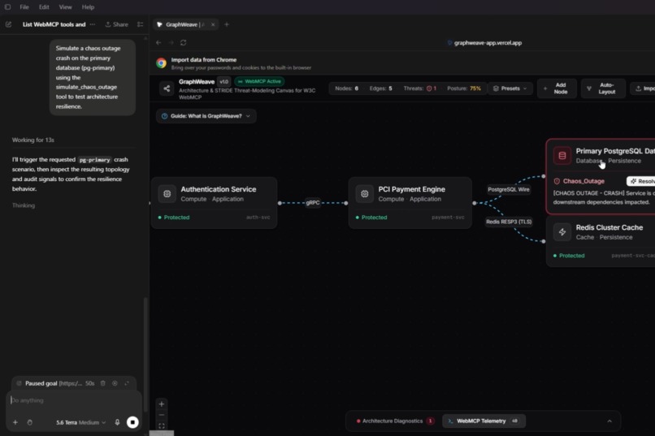This screenshot has width=655, height=436.
Task: Select the Authentication Service node
Action: [x=214, y=203]
